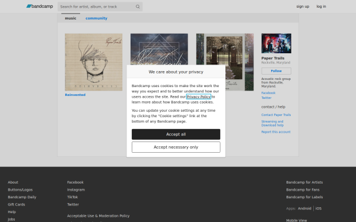The height and width of the screenshot is (222, 356).
Task: Open footer Instagram link
Action: coord(76,189)
